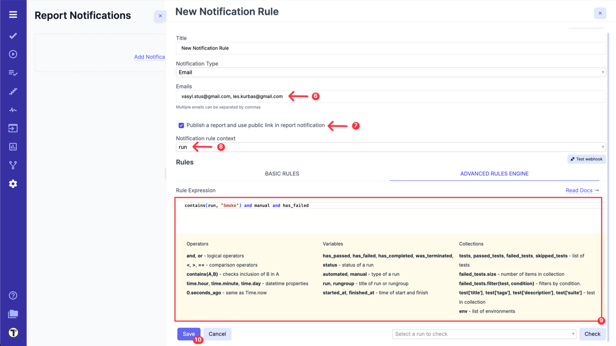This screenshot has width=616, height=346.
Task: Follow the Read Docs link
Action: point(582,190)
